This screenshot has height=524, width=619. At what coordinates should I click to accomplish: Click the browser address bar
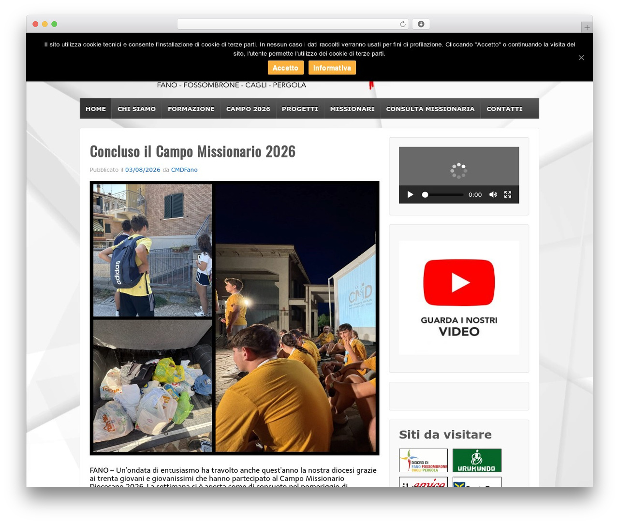[293, 24]
